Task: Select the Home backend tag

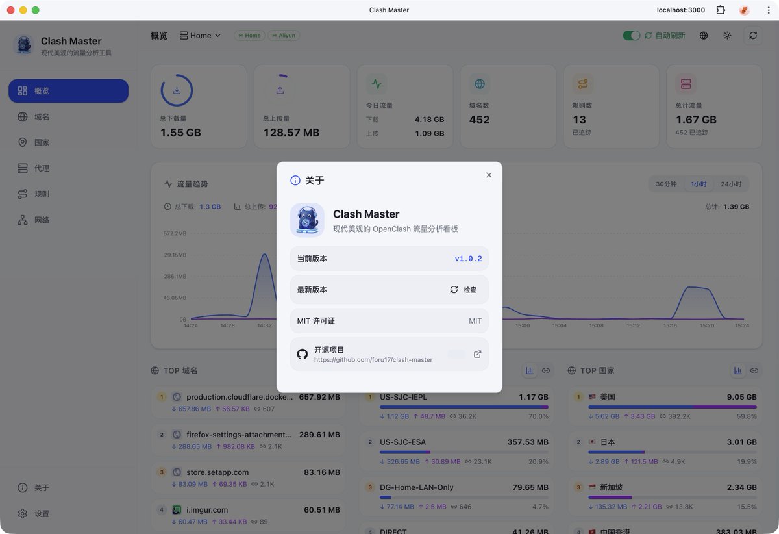Action: coord(249,36)
